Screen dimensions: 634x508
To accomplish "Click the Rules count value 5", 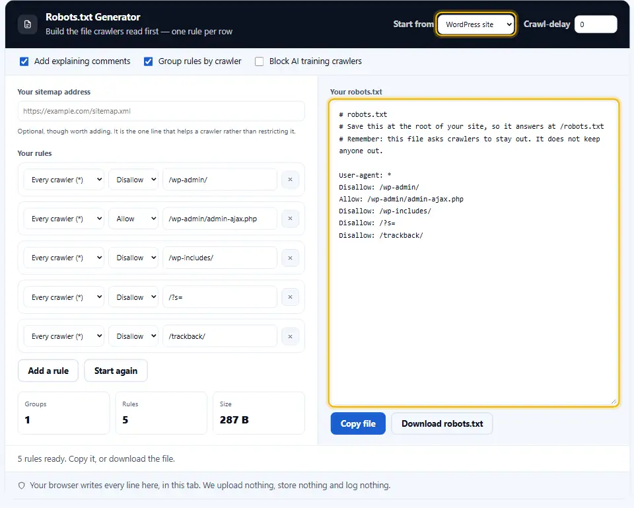I will pyautogui.click(x=125, y=420).
